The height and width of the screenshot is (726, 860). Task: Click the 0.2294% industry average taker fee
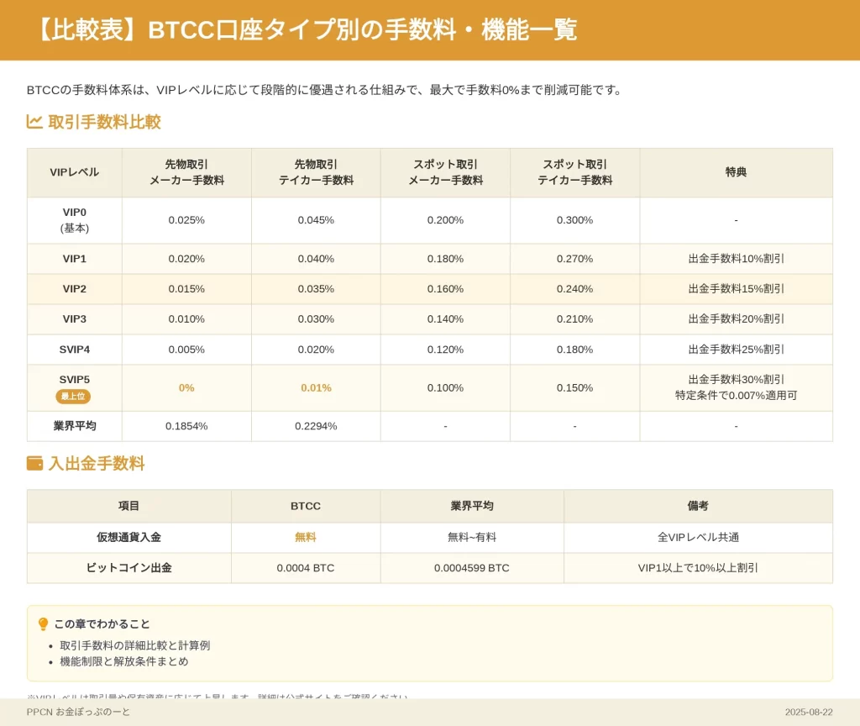point(316,426)
